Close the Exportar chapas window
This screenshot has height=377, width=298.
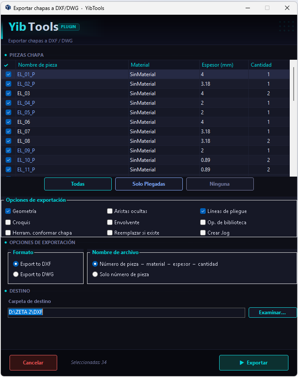(287, 8)
